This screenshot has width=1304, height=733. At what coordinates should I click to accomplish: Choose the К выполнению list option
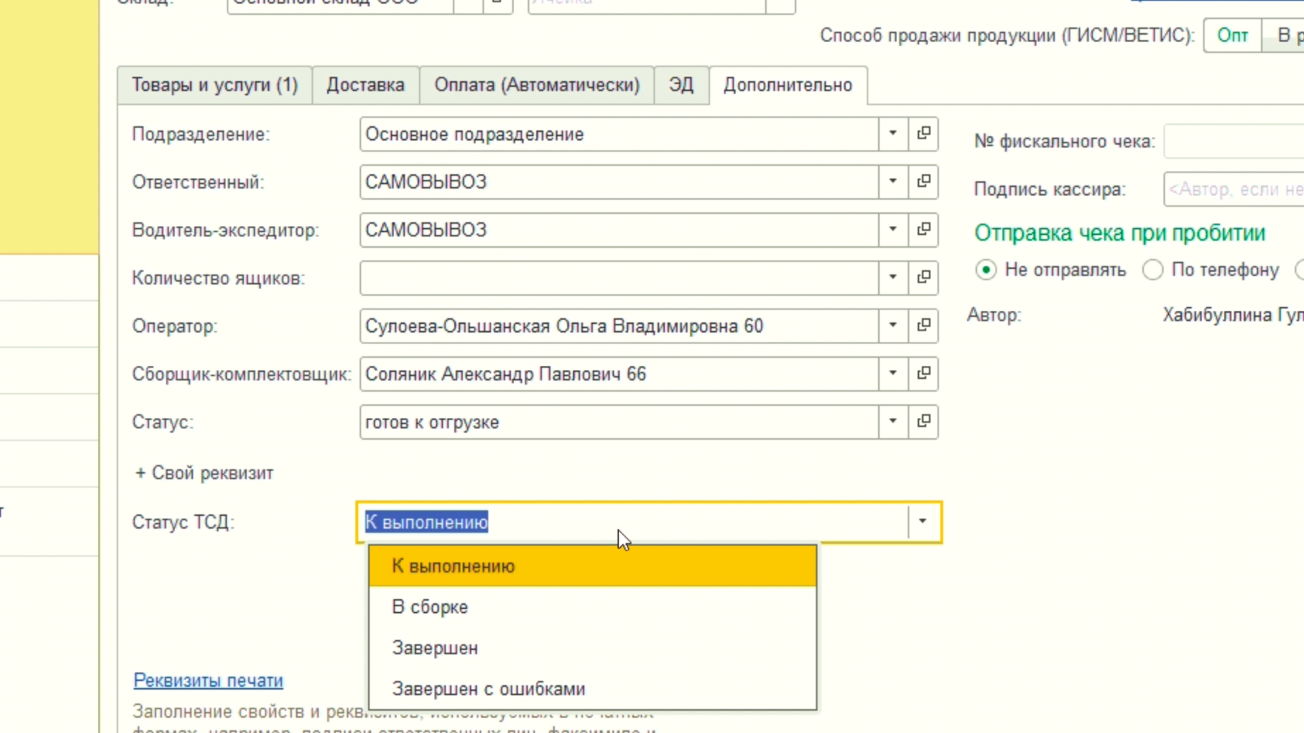click(592, 566)
